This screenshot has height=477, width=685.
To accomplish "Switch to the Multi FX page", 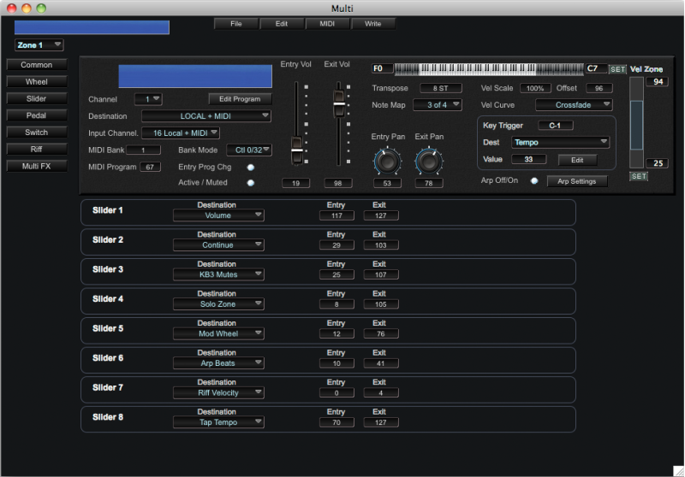I will coord(37,166).
